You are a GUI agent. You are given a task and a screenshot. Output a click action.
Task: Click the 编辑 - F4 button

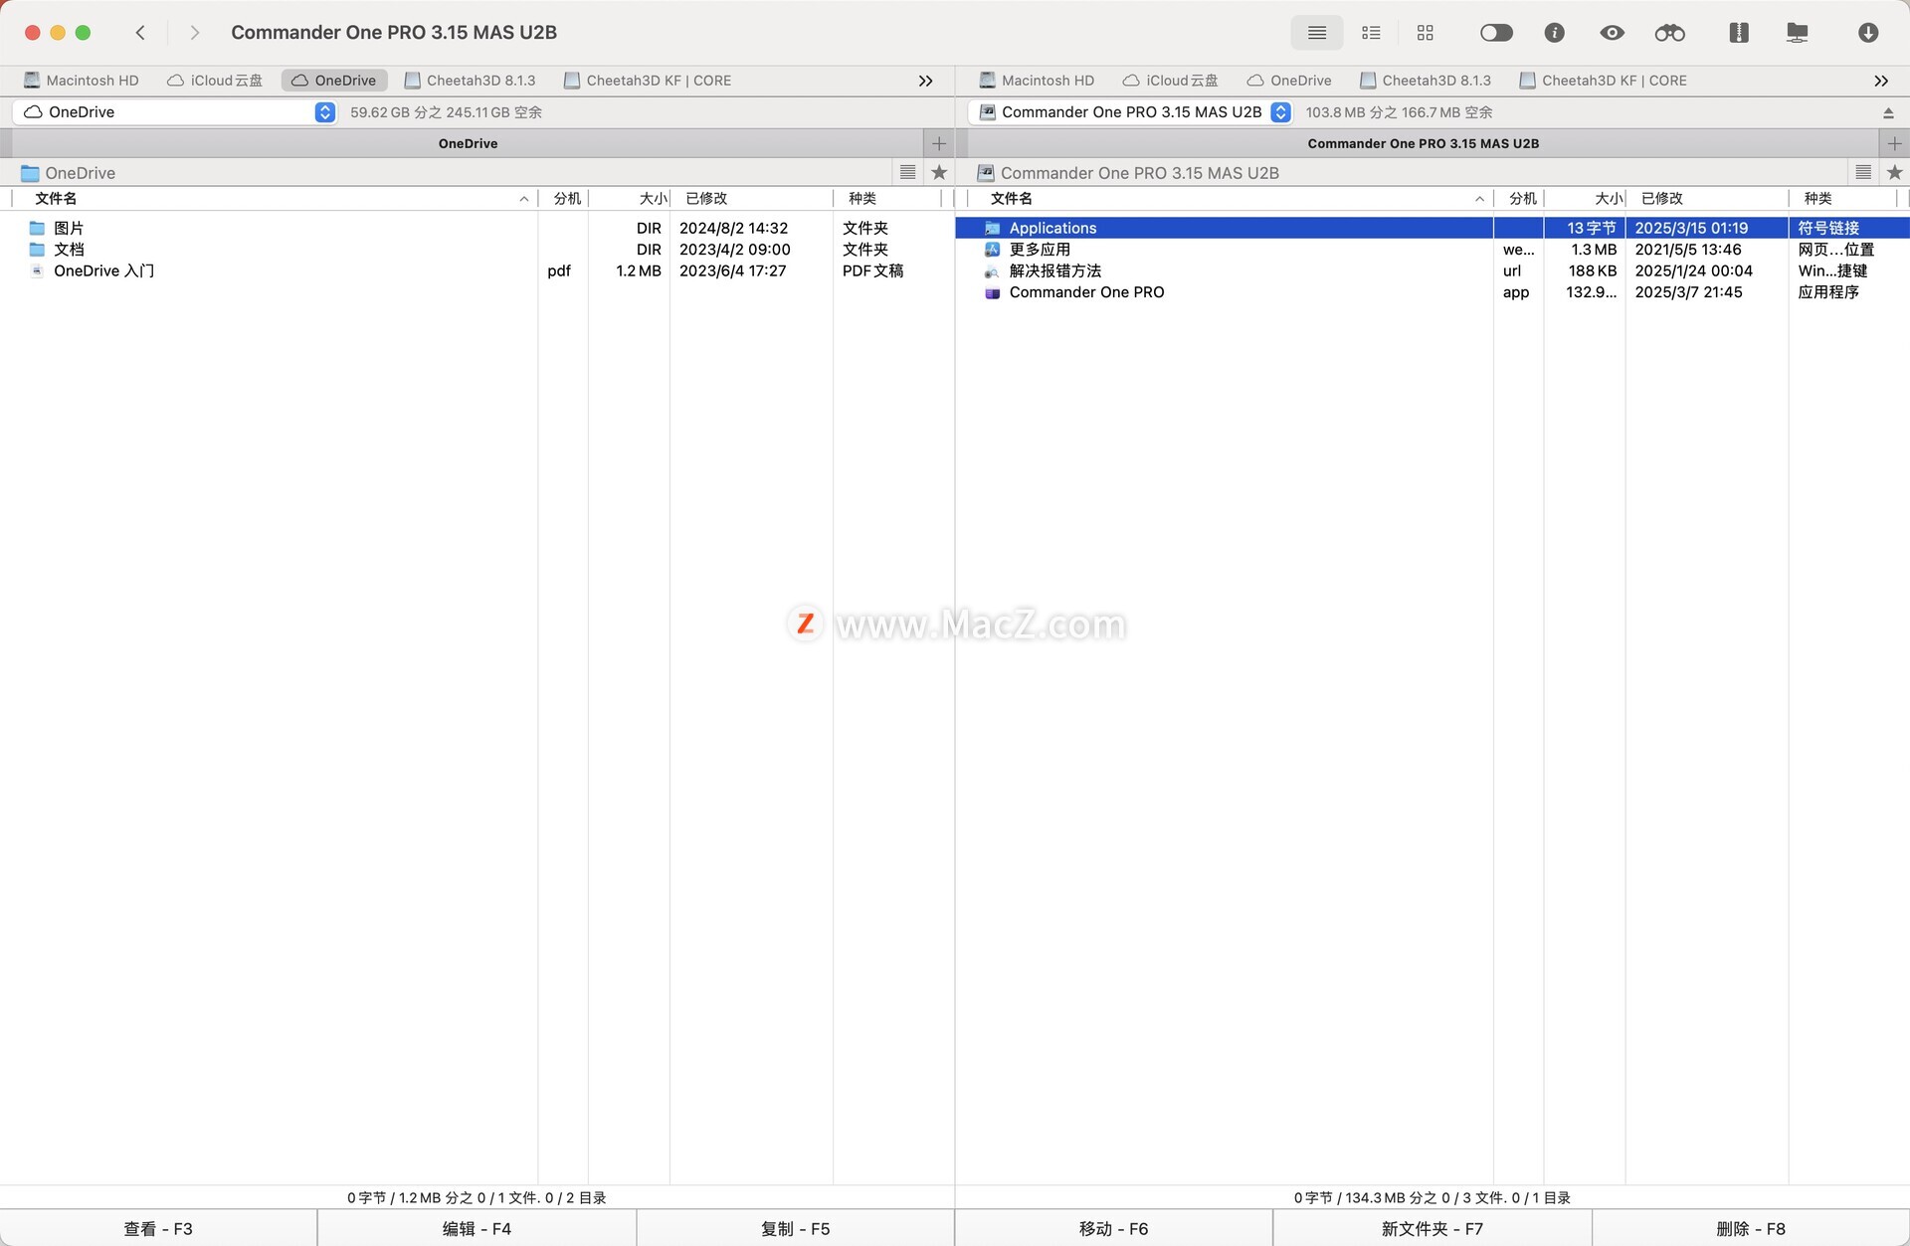coord(477,1228)
